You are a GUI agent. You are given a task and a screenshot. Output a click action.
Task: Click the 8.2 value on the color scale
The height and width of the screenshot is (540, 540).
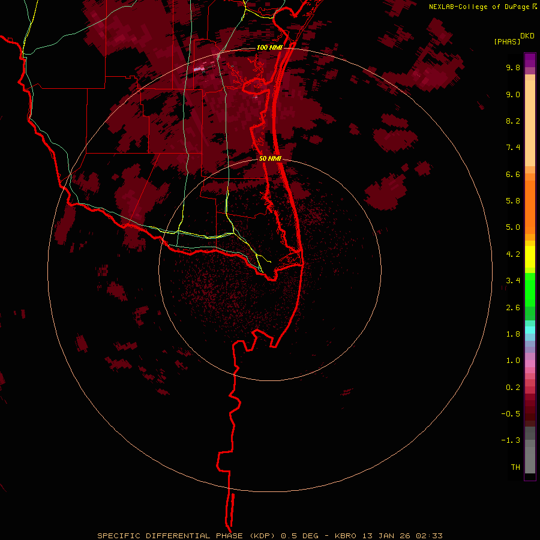click(x=513, y=121)
